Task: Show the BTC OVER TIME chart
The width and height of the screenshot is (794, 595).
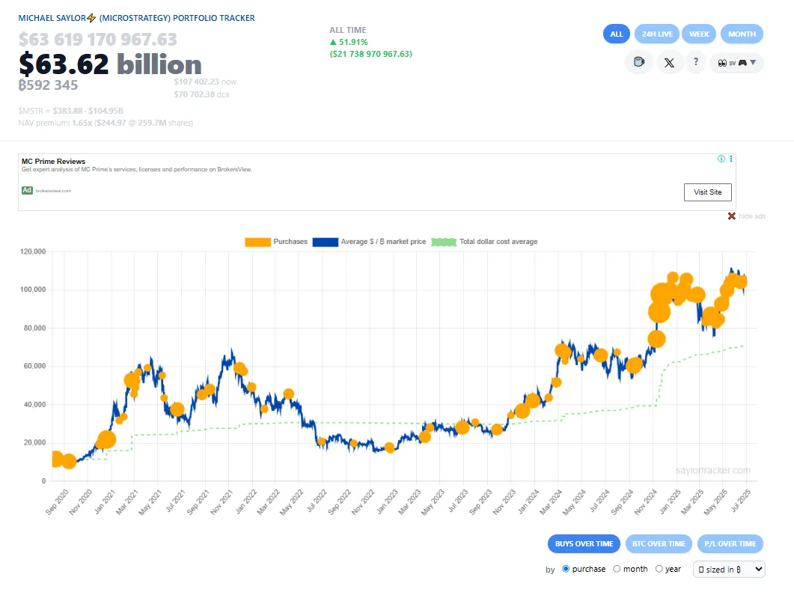Action: 658,544
